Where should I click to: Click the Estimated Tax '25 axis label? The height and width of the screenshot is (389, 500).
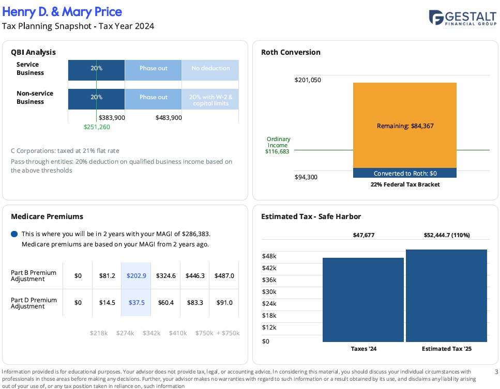(x=446, y=349)
